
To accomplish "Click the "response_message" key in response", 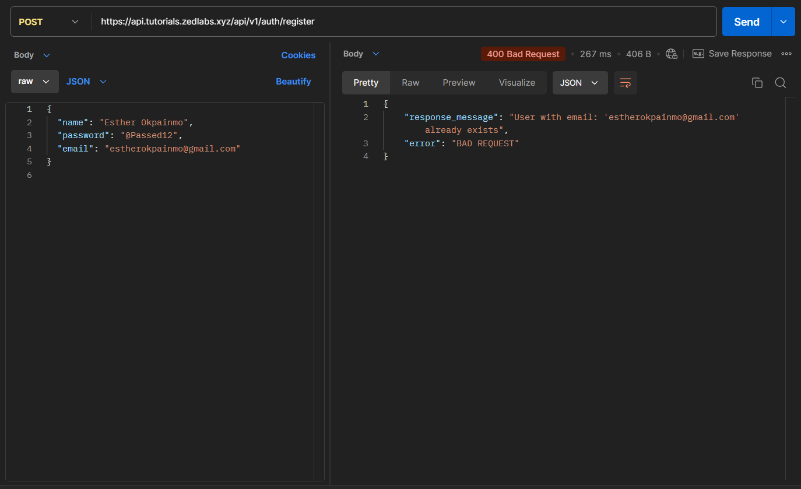I will tap(452, 117).
